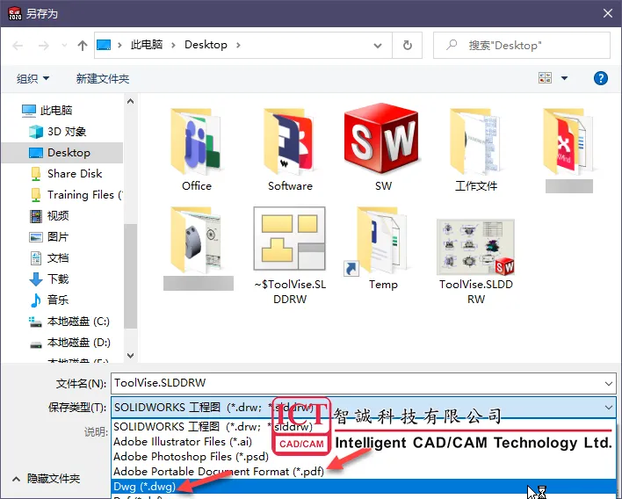The width and height of the screenshot is (622, 499).
Task: Select the folder with red XMind file
Action: click(x=568, y=149)
